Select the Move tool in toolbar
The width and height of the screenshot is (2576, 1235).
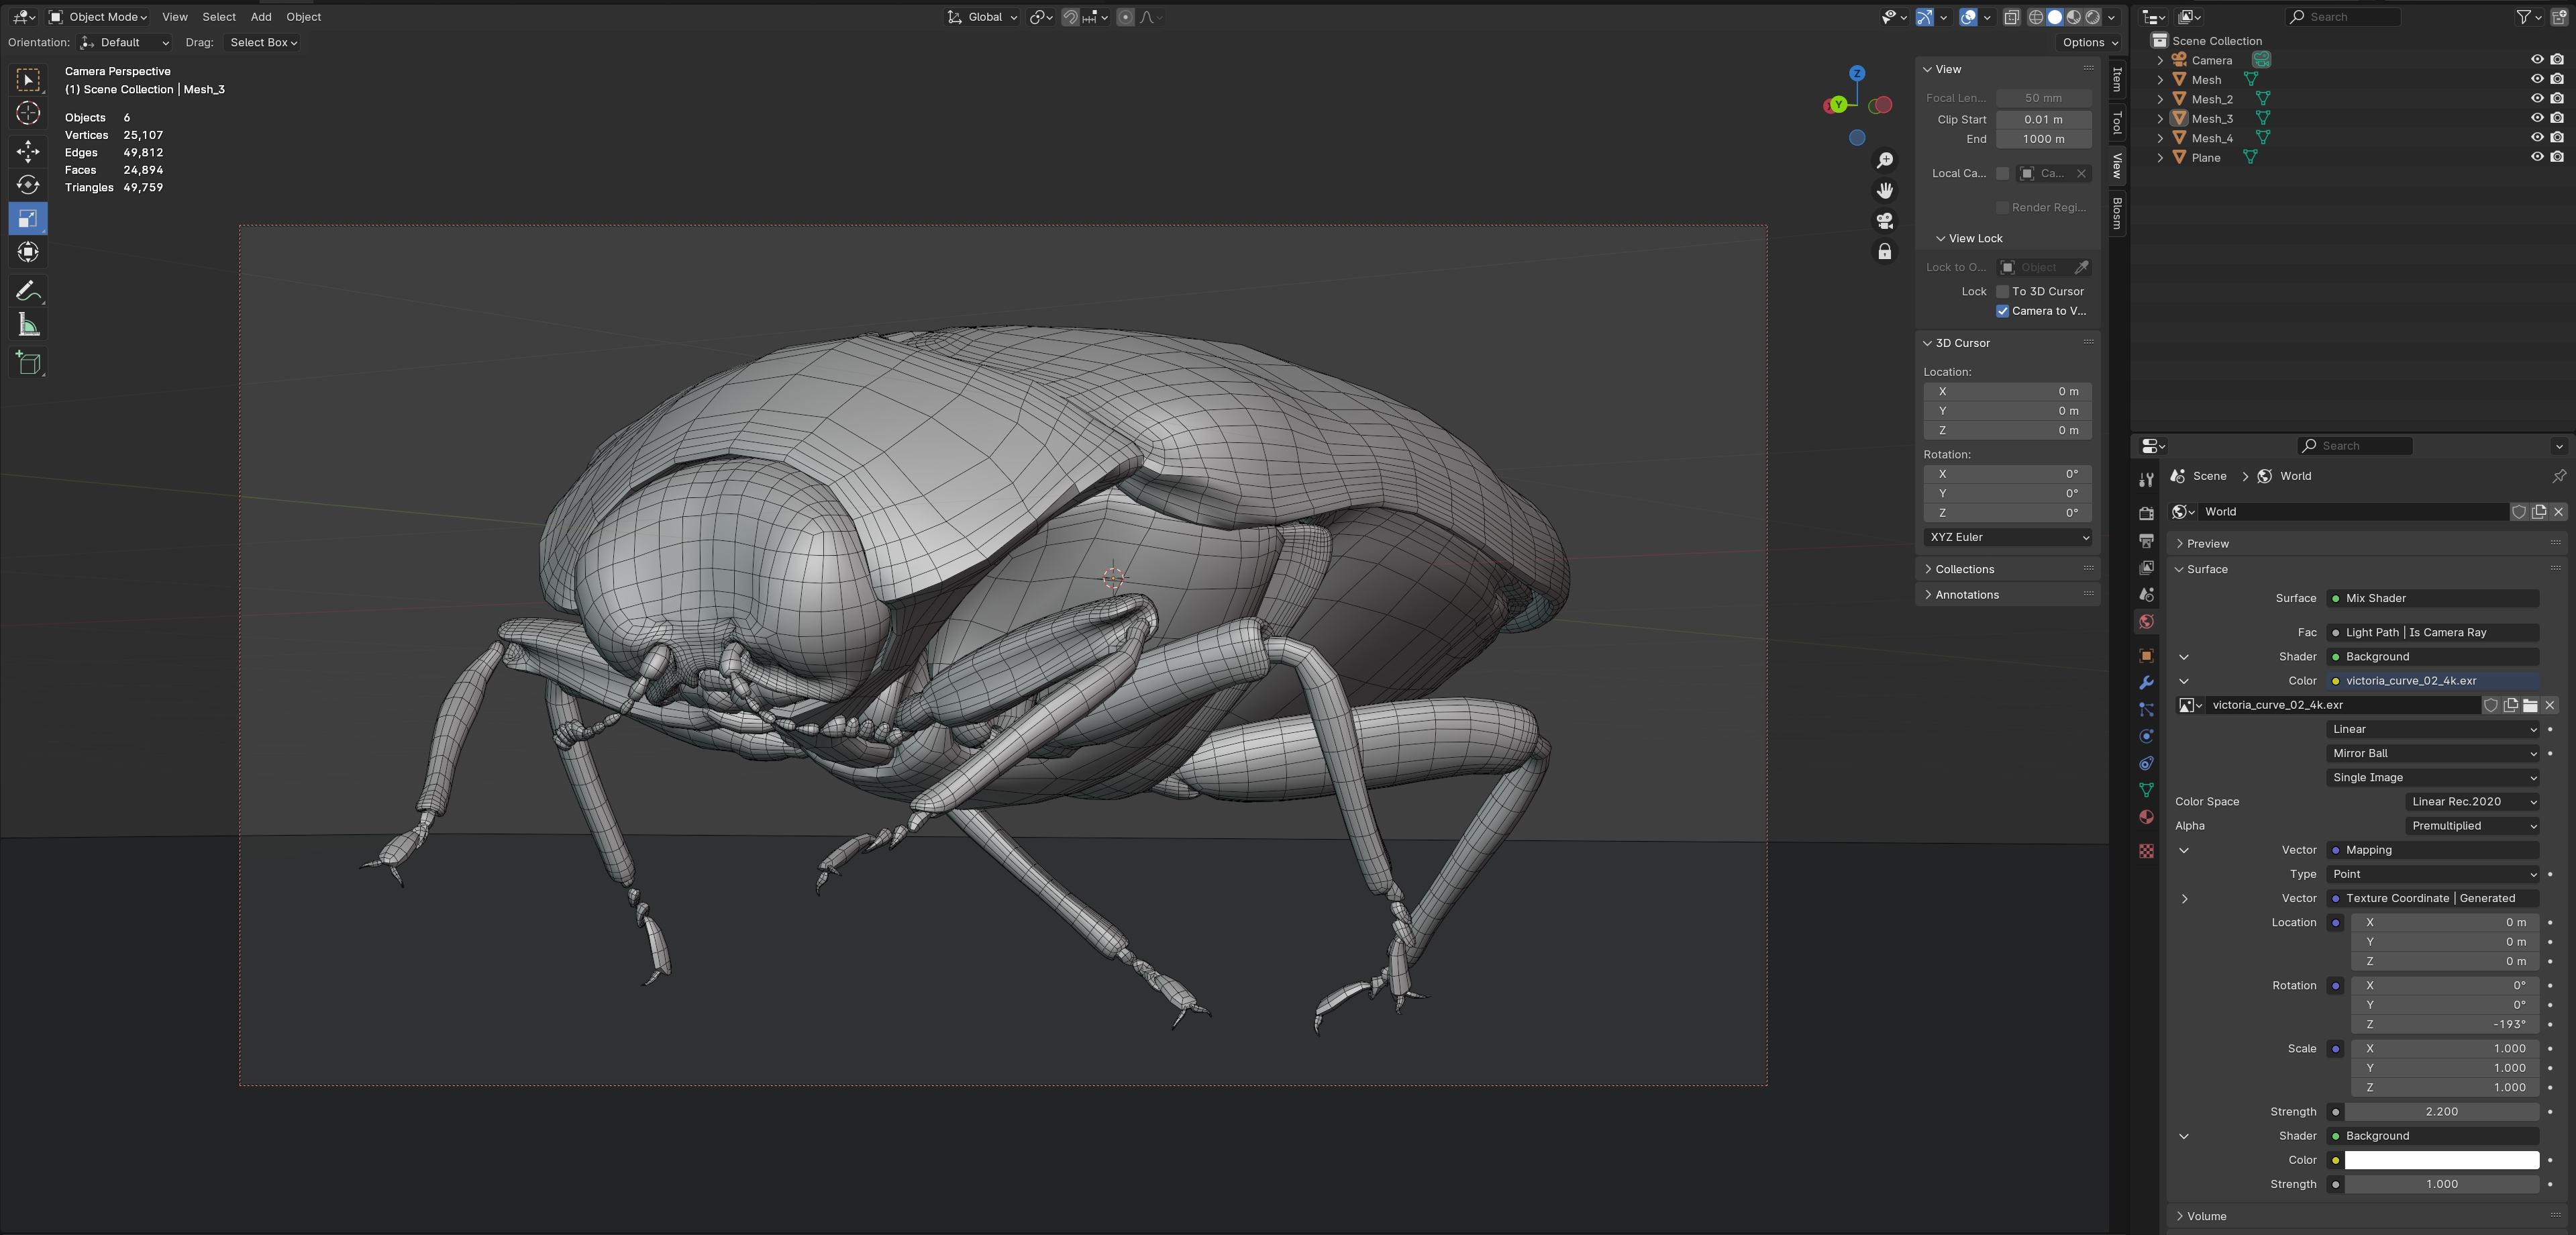coord(28,151)
